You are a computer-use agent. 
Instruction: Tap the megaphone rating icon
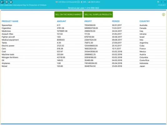[82, 2]
